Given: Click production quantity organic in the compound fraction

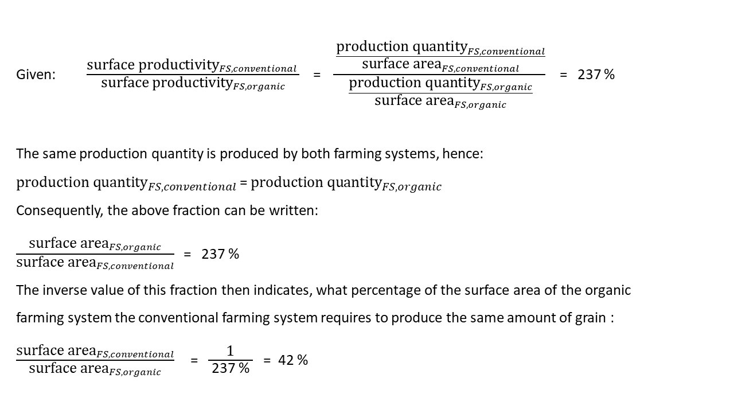Looking at the screenshot, I should 440,84.
